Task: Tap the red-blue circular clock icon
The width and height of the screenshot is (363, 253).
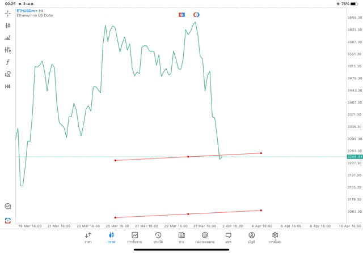Action: 196,14
